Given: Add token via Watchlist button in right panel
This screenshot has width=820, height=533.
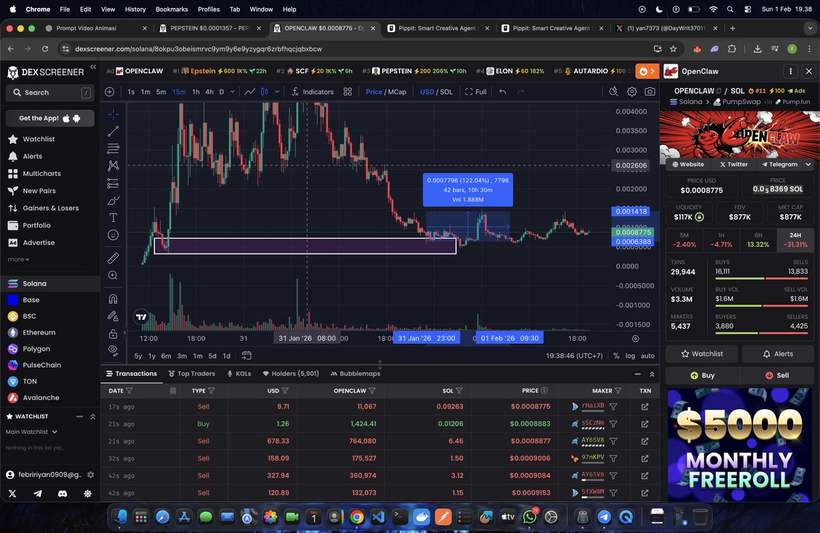Looking at the screenshot, I should 702,354.
